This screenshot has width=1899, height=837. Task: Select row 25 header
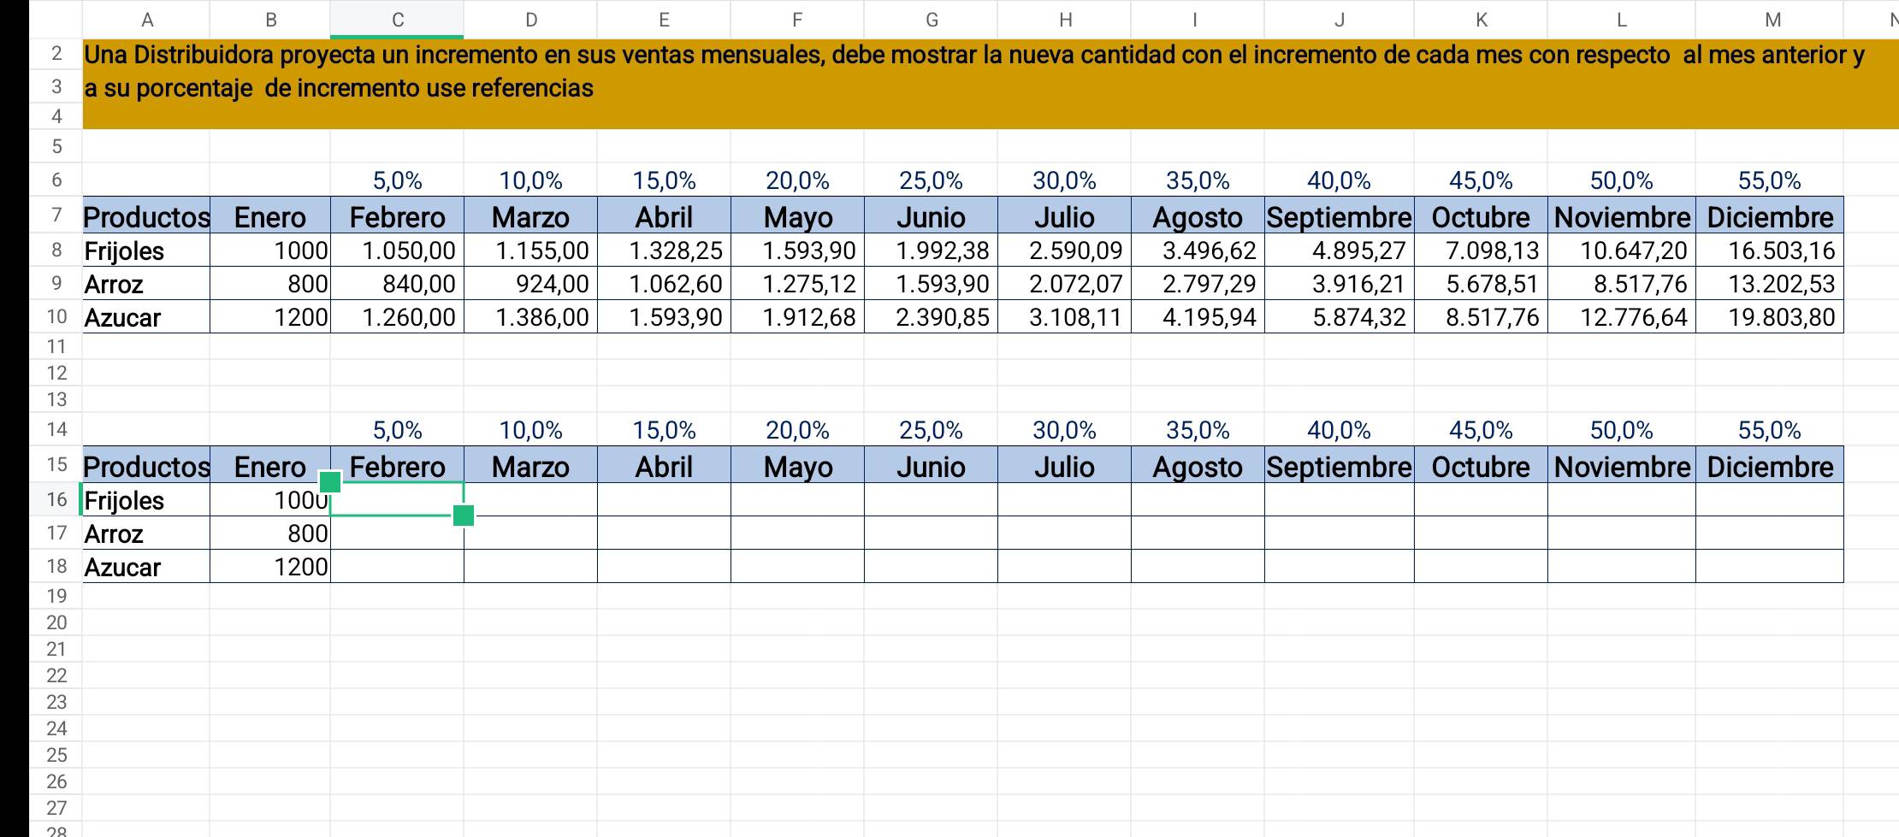coord(56,755)
